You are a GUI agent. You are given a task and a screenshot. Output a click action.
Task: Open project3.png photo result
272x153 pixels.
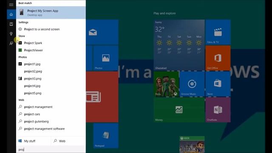pyautogui.click(x=51, y=79)
